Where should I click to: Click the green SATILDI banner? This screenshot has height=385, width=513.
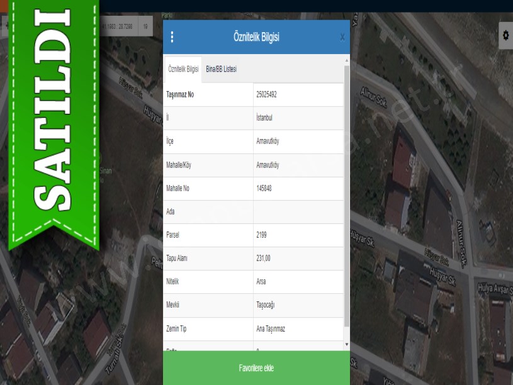[x=52, y=120]
